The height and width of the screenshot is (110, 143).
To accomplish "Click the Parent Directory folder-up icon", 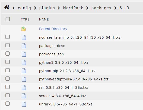I will point(23,29).
